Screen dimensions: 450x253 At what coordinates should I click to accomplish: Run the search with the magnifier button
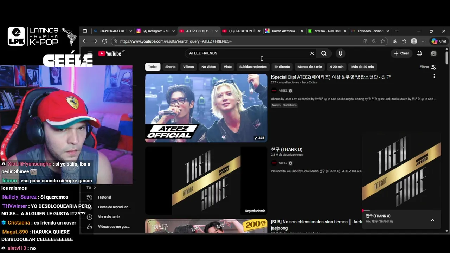(324, 53)
